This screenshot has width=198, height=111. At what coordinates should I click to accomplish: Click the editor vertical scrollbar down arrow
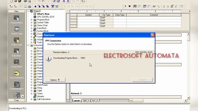coord(188,98)
